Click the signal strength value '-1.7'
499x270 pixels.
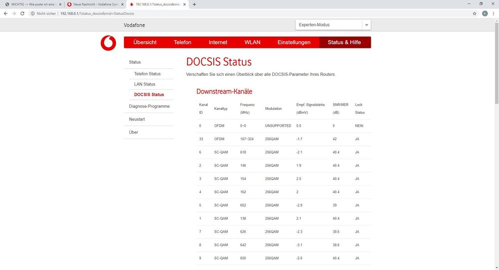pos(299,139)
